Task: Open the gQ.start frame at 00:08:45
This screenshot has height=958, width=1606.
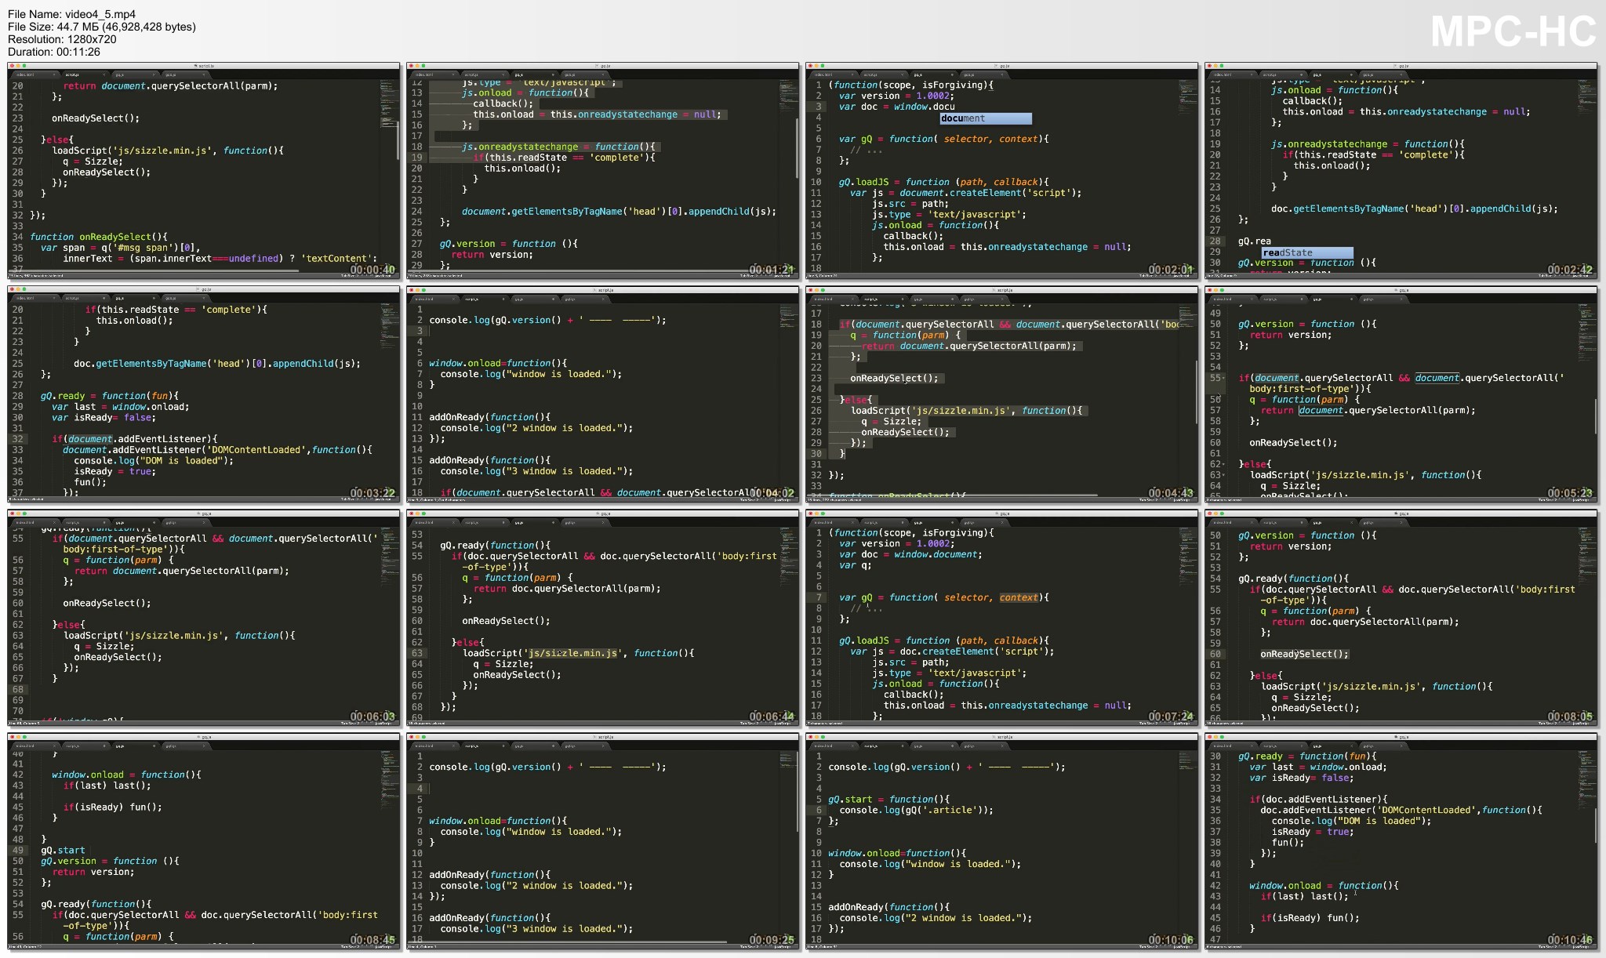Action: [x=204, y=842]
